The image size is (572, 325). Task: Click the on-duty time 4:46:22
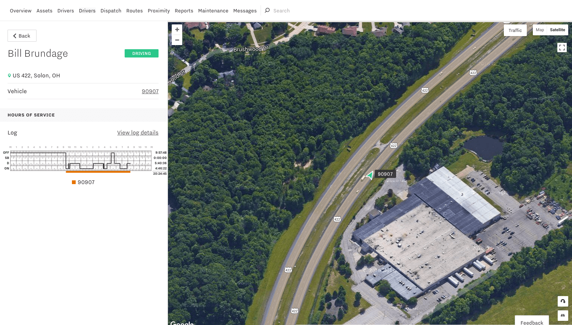(161, 168)
